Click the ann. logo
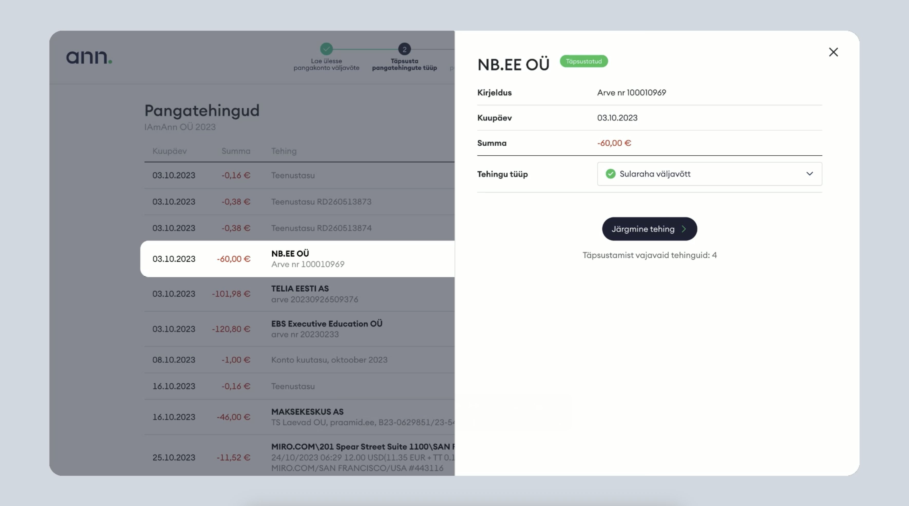The width and height of the screenshot is (909, 506). (89, 57)
